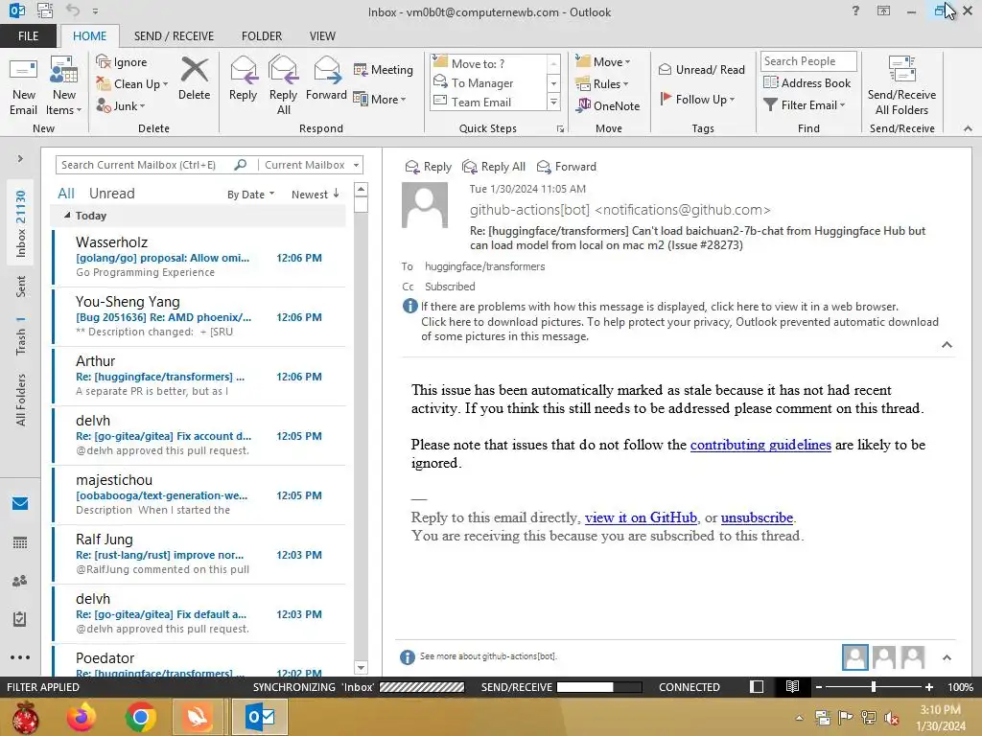Expand the Quick Steps gallery
Viewport: 982px width, 736px height.
coord(553,102)
